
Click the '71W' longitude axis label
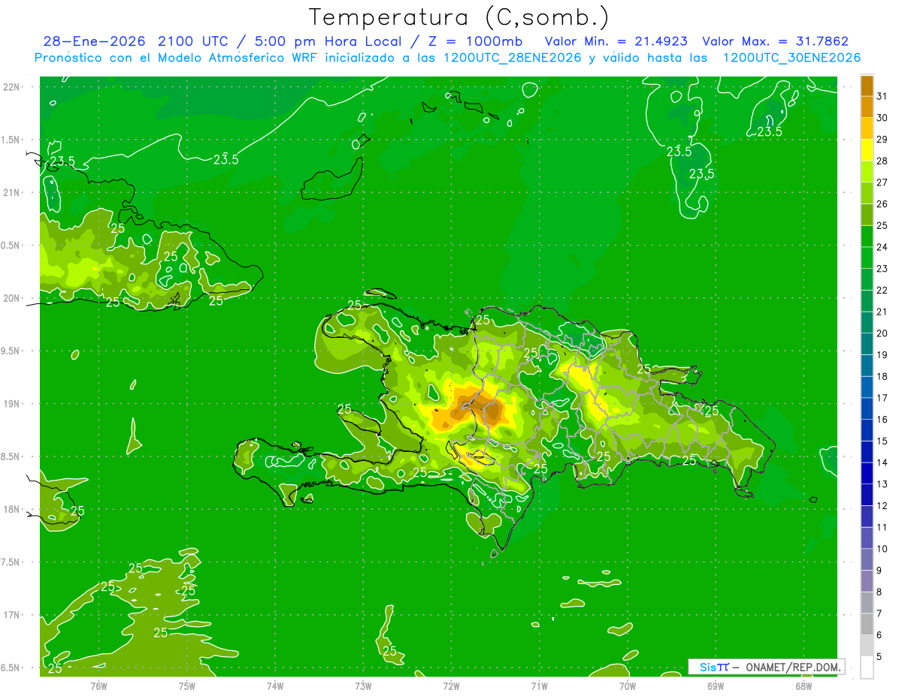click(x=539, y=686)
